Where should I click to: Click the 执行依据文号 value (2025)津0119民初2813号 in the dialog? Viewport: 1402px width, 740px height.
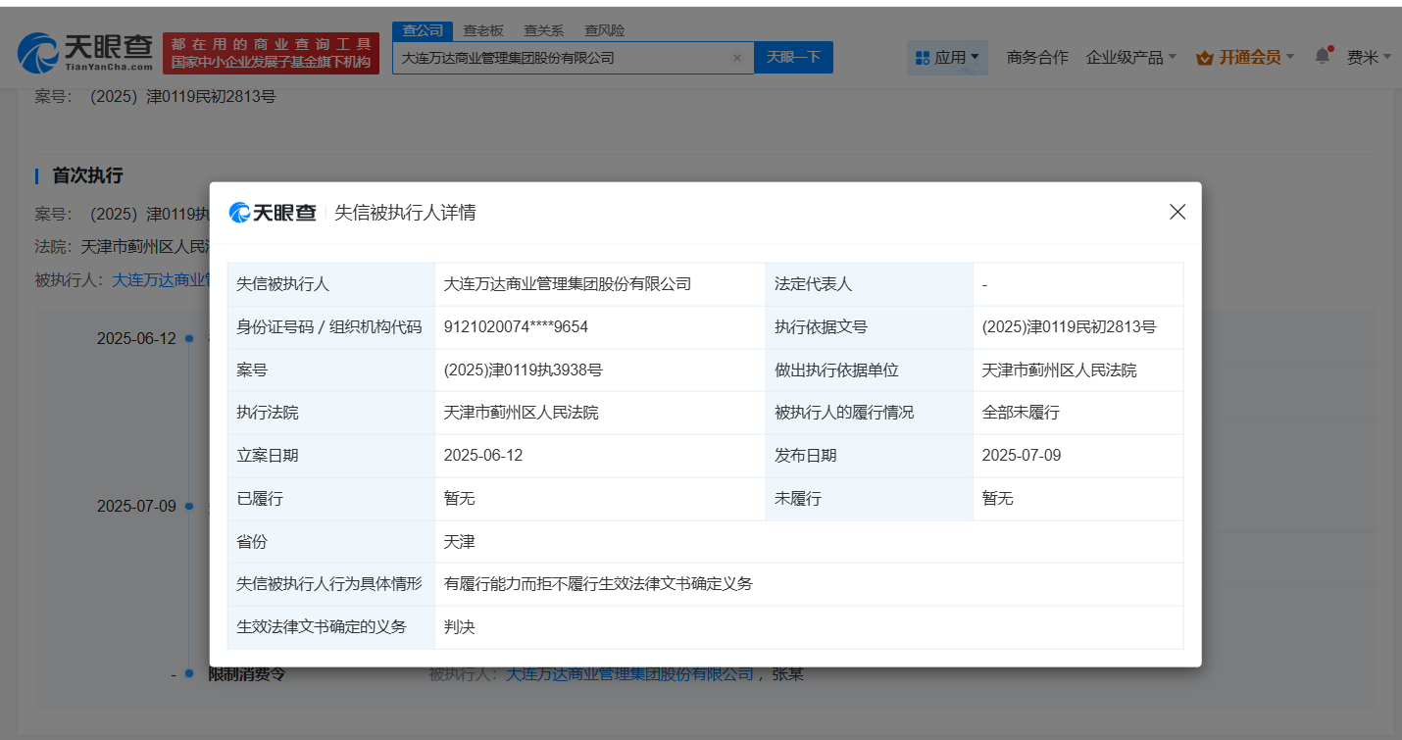pyautogui.click(x=1069, y=327)
